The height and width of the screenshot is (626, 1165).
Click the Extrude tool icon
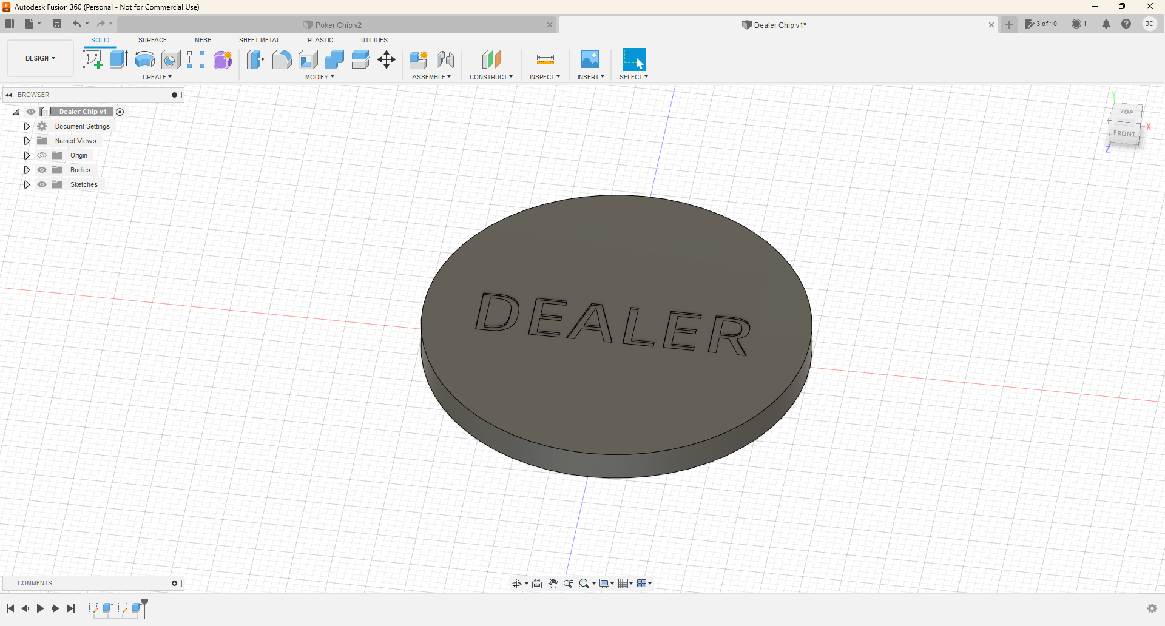tap(118, 59)
